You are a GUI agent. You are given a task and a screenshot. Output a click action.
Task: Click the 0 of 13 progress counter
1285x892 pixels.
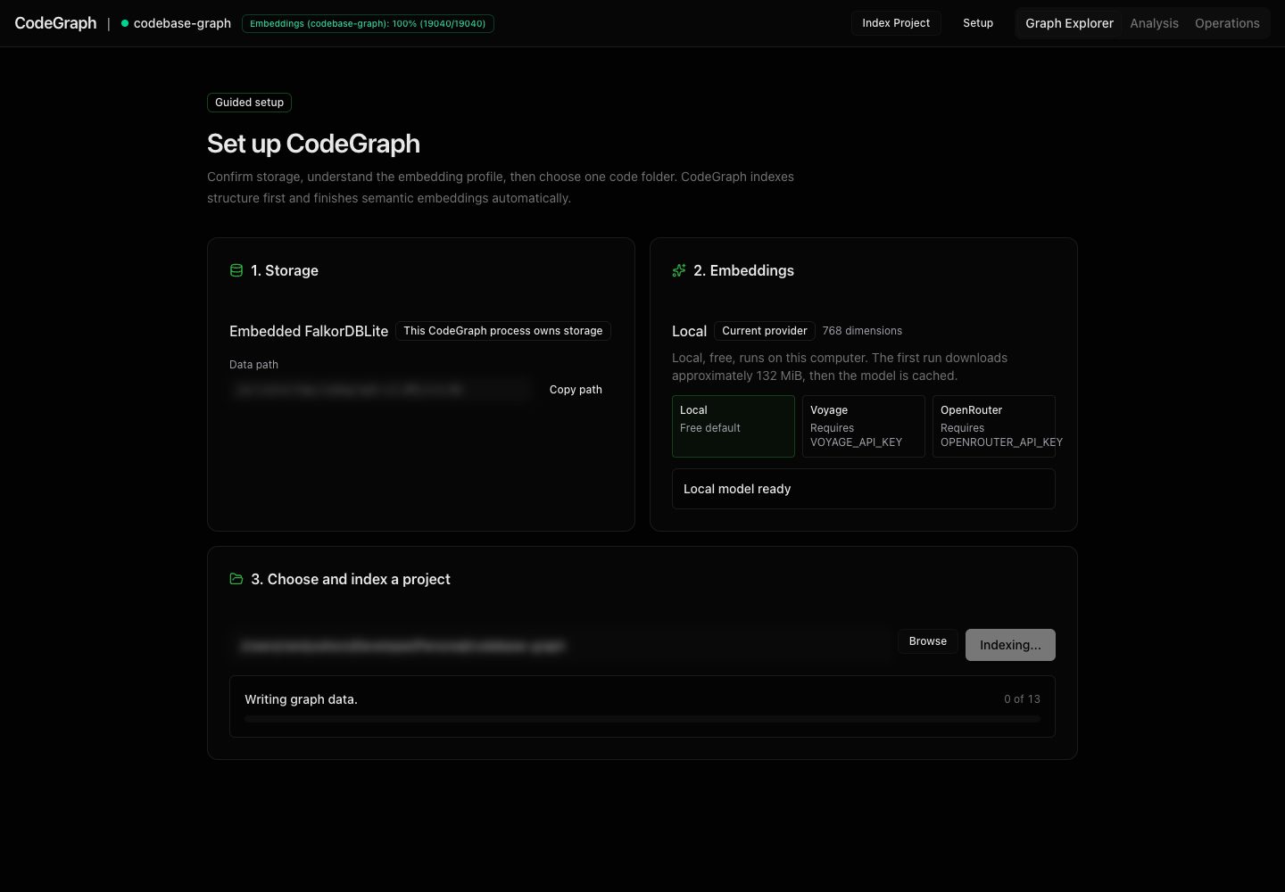click(x=1022, y=699)
